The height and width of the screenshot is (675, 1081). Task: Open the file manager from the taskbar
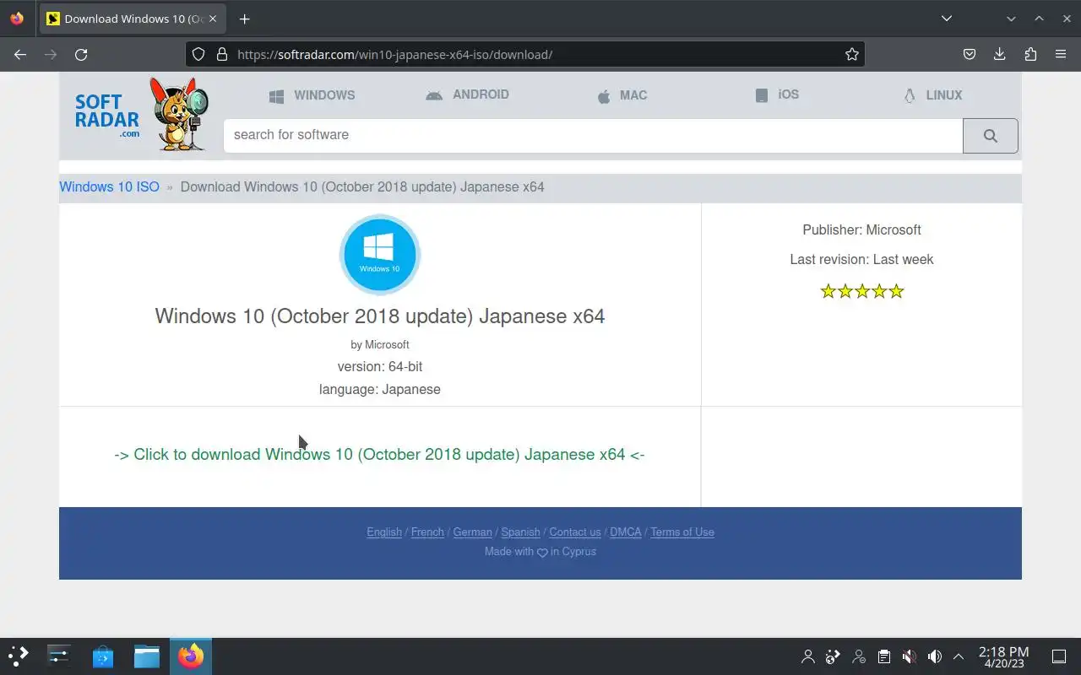point(147,656)
